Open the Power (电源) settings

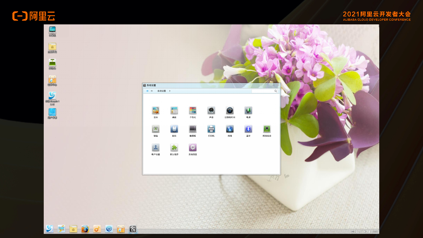pos(248,111)
